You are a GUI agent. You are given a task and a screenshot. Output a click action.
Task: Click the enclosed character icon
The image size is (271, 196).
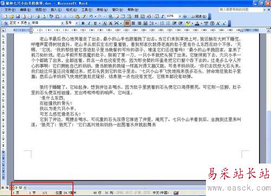coord(212,23)
